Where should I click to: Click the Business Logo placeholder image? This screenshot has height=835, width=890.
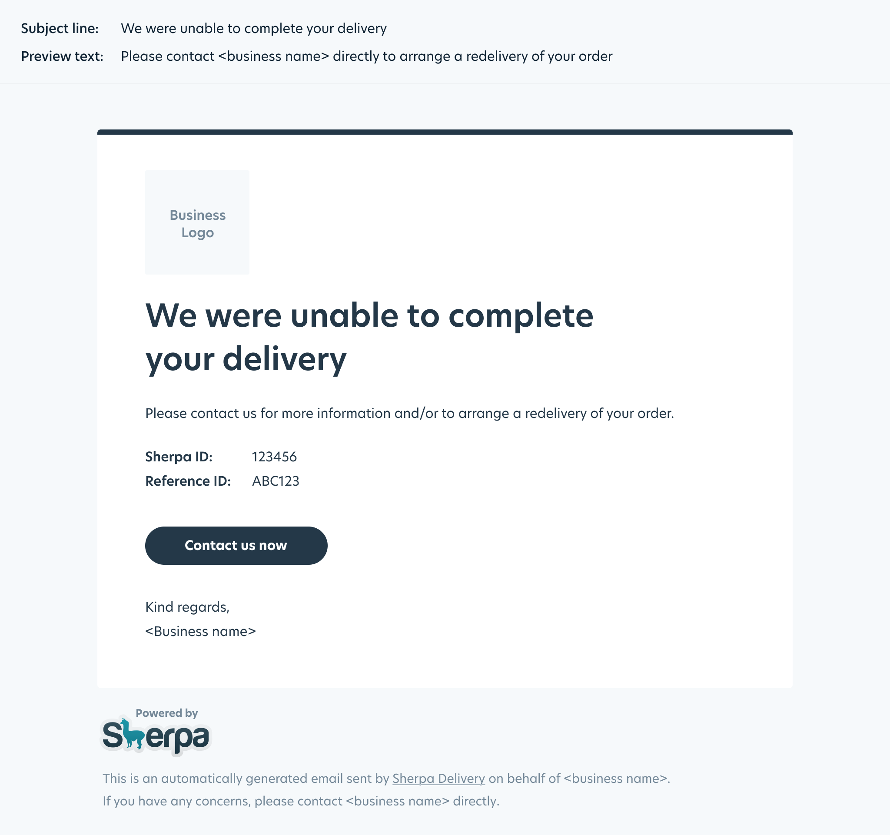click(197, 222)
